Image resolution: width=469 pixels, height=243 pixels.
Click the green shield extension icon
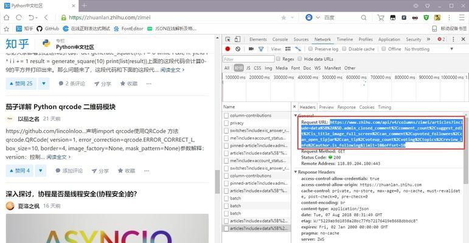(x=426, y=18)
